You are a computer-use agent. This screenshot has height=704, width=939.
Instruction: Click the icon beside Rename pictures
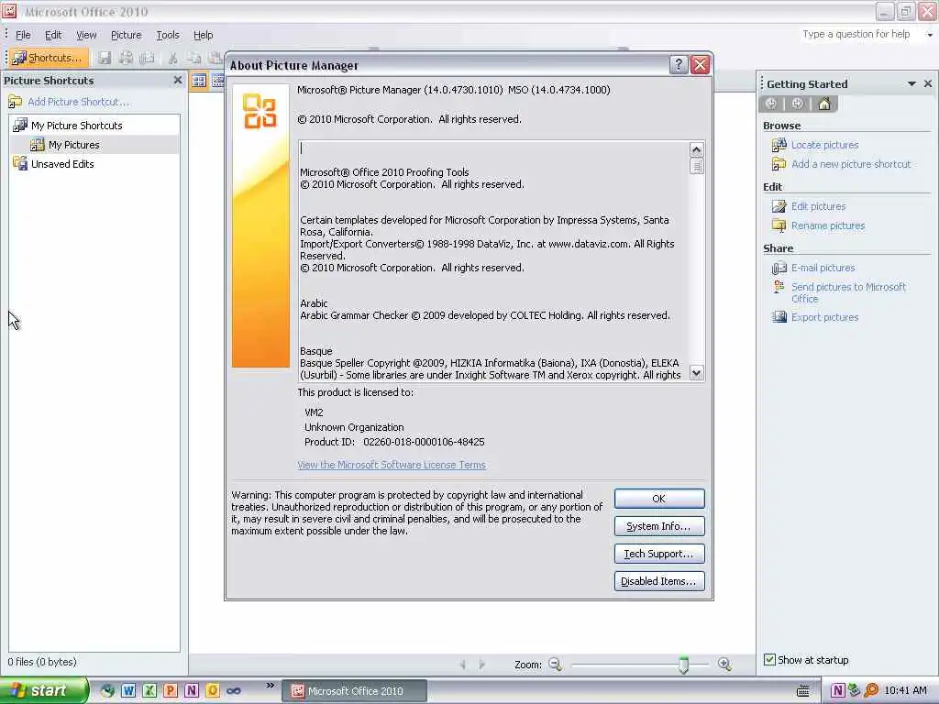(779, 225)
